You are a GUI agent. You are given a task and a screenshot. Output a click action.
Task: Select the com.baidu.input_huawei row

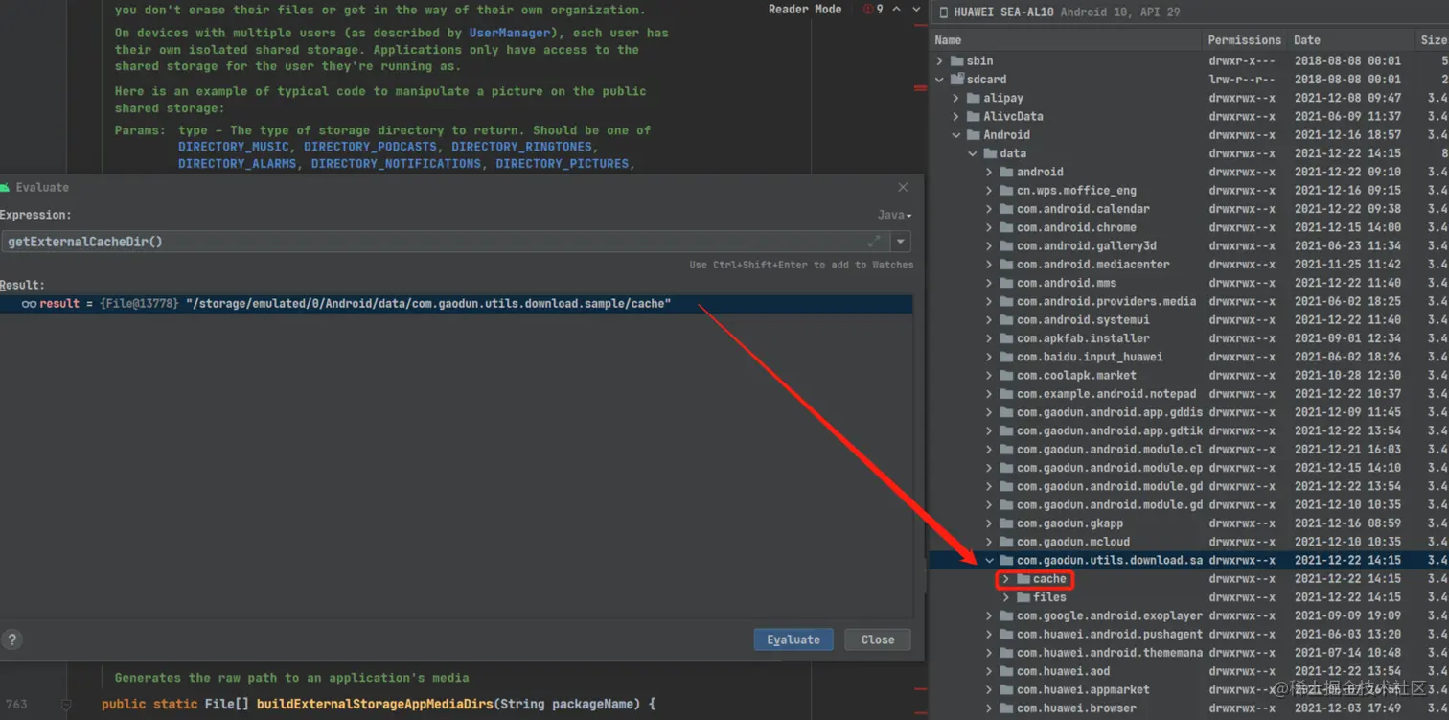coord(1189,357)
